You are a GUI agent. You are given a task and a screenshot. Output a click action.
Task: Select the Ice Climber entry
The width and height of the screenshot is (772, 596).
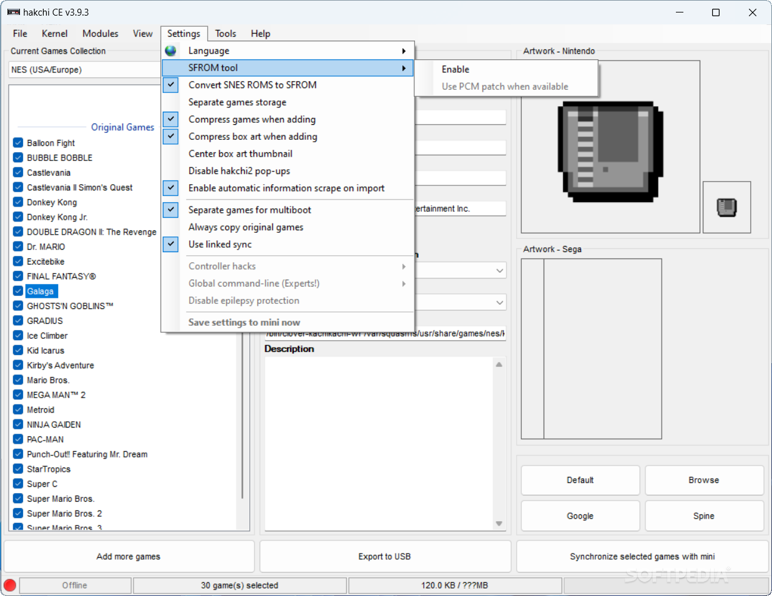click(47, 336)
